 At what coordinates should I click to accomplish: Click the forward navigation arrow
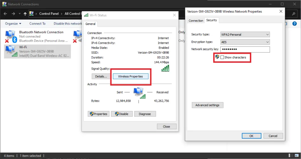coord(13,14)
